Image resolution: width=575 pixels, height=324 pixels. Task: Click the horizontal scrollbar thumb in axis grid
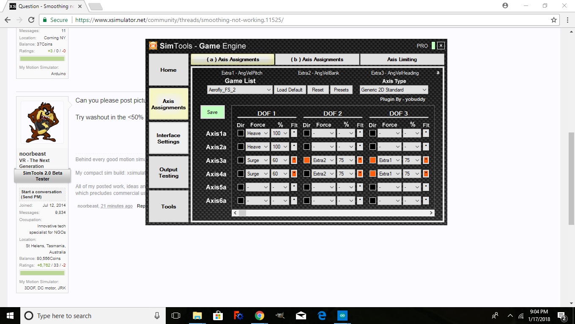click(242, 213)
